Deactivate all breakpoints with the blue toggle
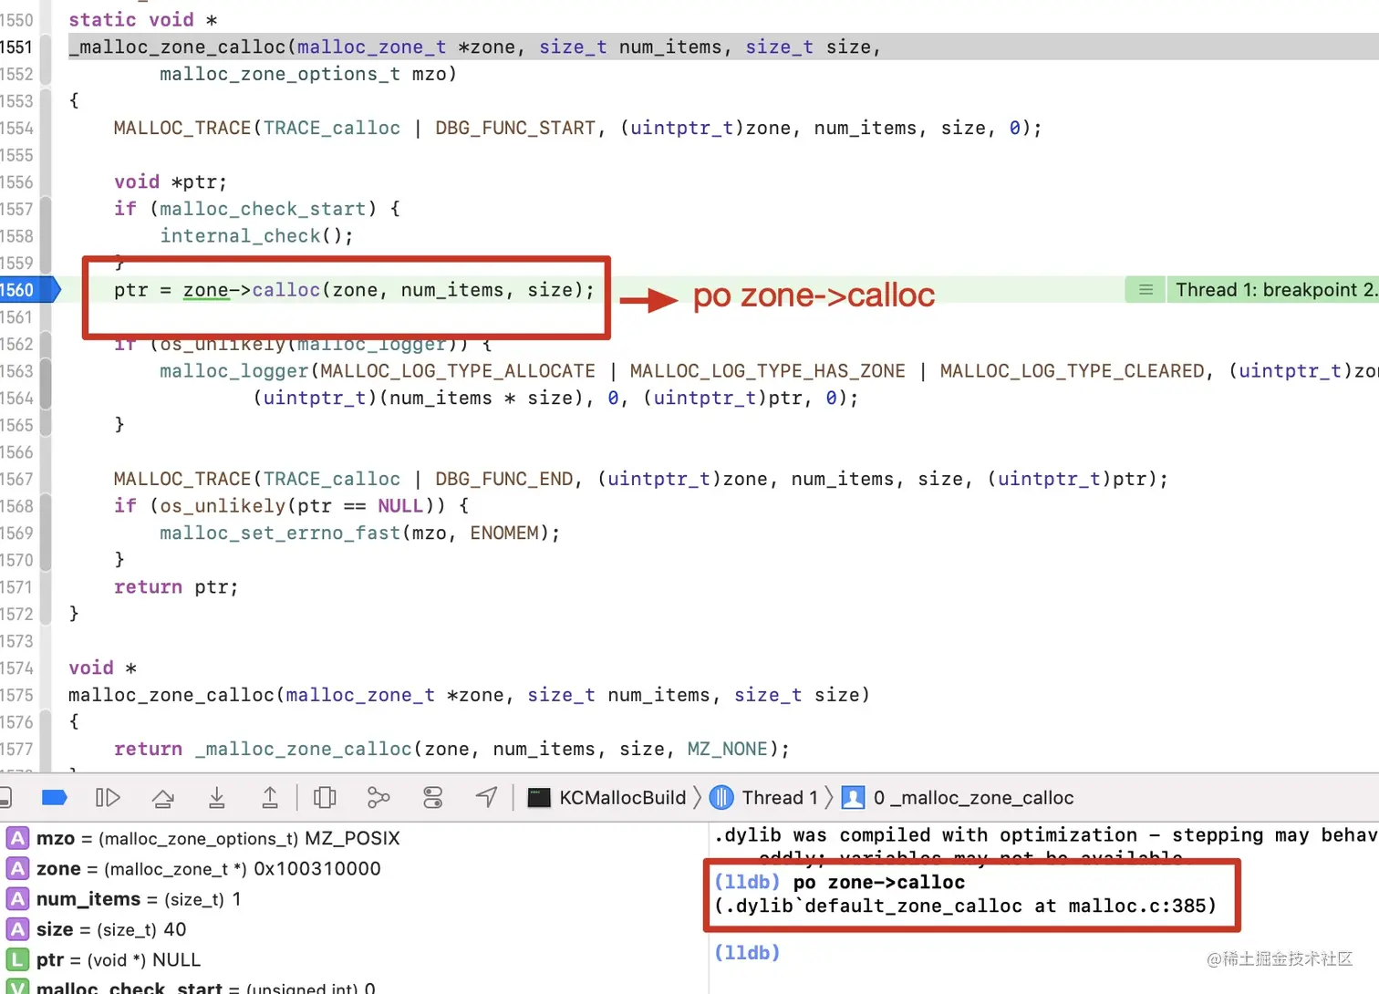 click(54, 797)
